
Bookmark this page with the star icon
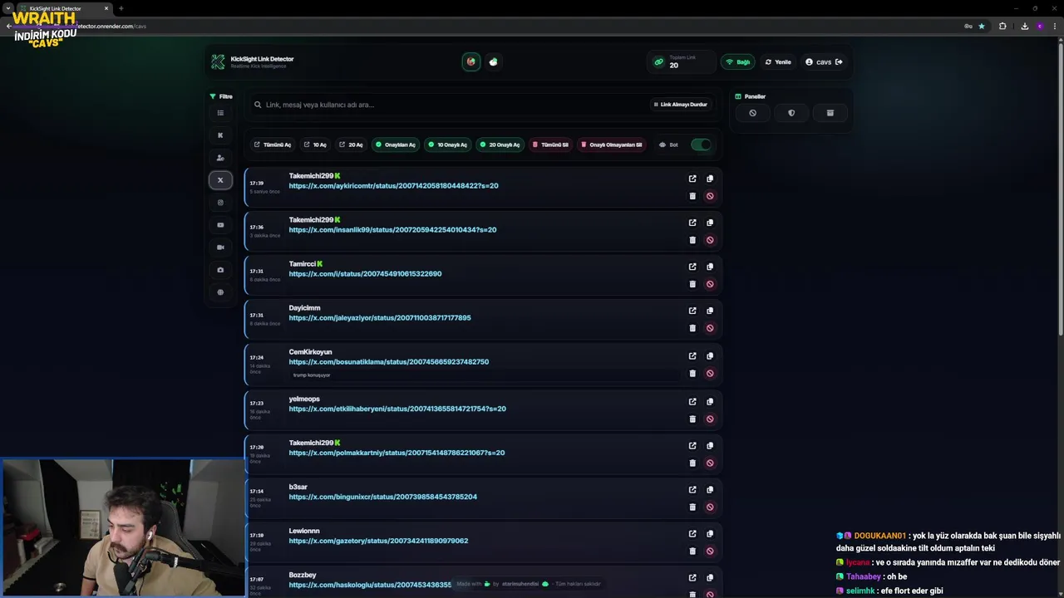pyautogui.click(x=982, y=27)
